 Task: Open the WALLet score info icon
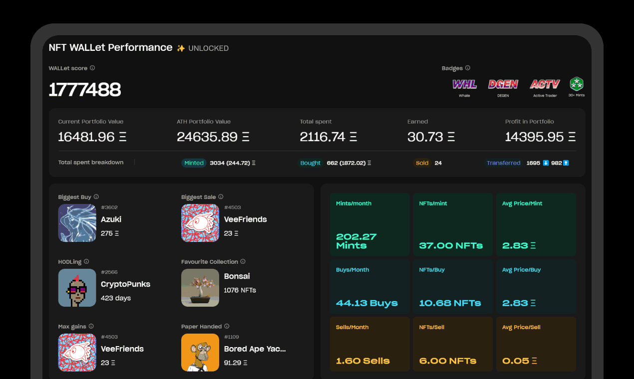click(92, 68)
